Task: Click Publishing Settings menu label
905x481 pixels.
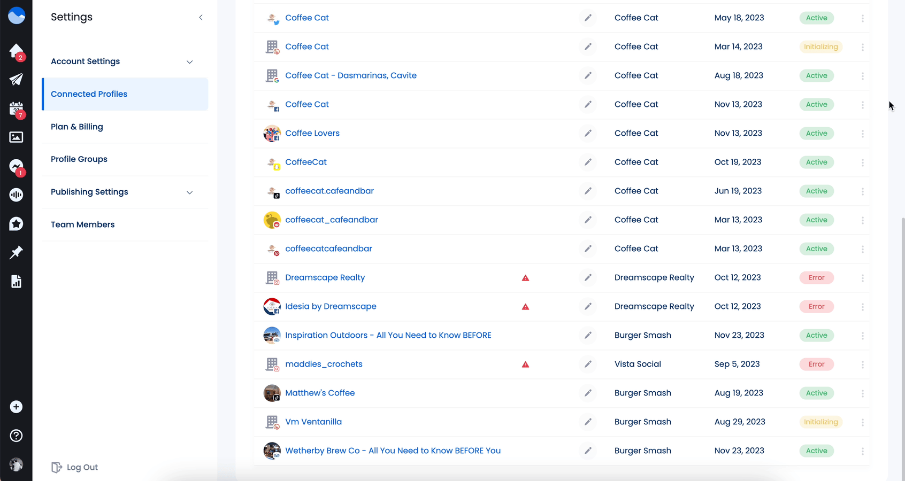Action: click(x=89, y=192)
